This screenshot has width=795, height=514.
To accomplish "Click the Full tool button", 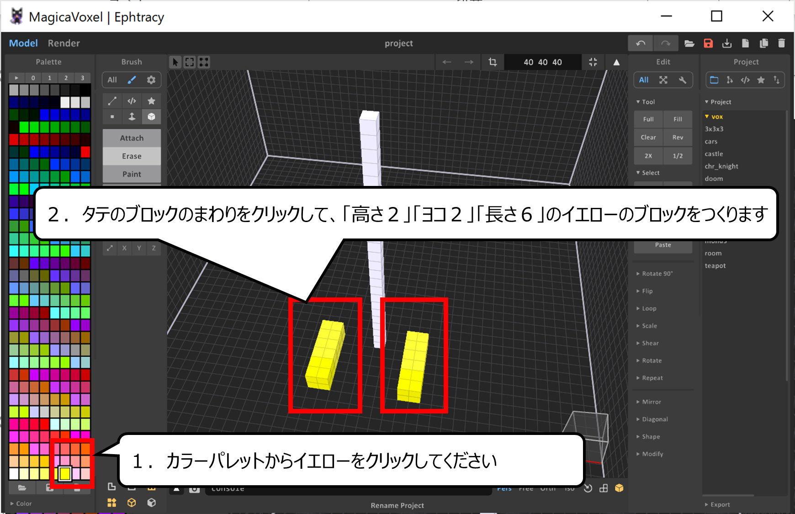I will click(x=648, y=119).
